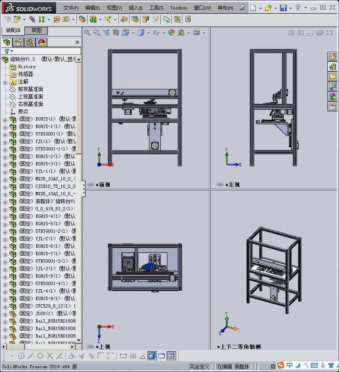339x372 pixels.
Task: Open the Toolbox menu
Action: point(179,8)
